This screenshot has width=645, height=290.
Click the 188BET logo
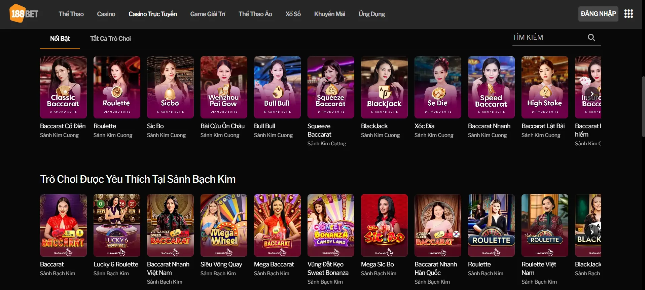tap(24, 13)
